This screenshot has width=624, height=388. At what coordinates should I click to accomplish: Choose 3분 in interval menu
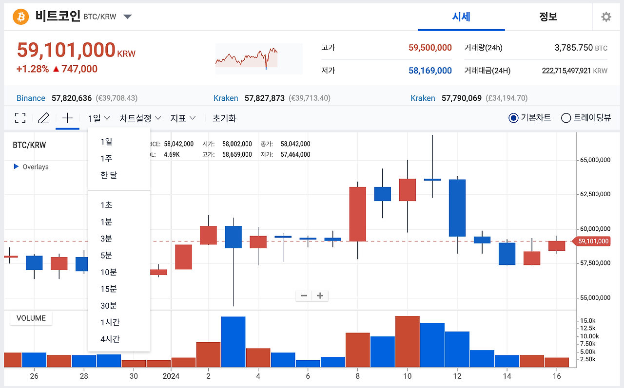tap(119, 239)
